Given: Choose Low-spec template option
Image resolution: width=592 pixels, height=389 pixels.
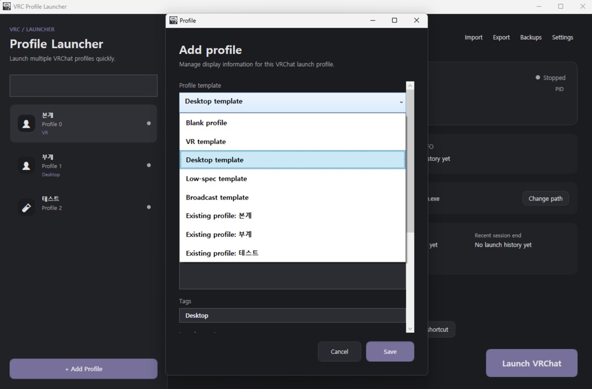Looking at the screenshot, I should pos(292,179).
